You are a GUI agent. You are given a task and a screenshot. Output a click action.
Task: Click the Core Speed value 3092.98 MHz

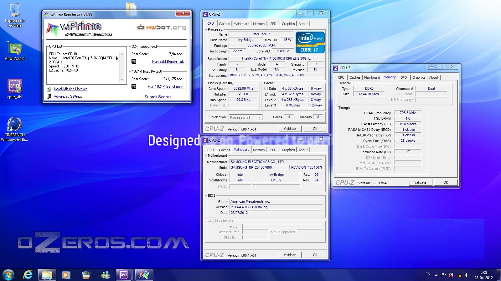coord(243,89)
